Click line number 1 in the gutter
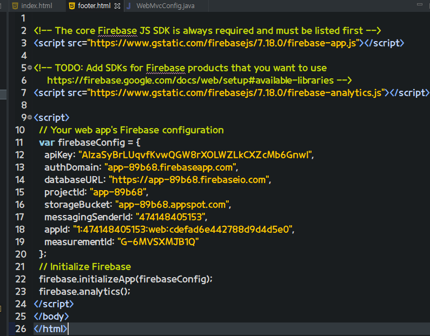Screen dimensions: 430x336 point(23,18)
